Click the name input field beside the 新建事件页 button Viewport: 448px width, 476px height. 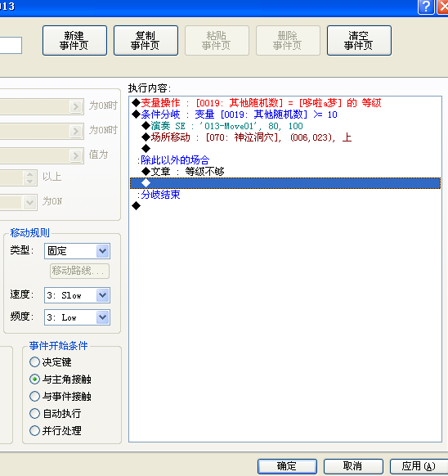[x=11, y=46]
